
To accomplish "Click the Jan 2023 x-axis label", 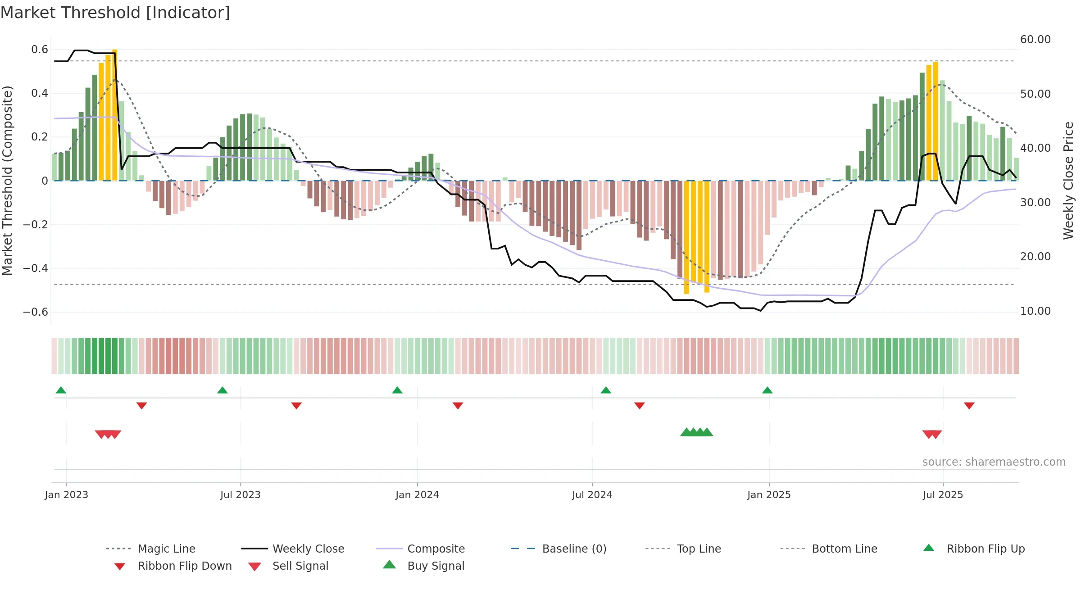I will (67, 495).
